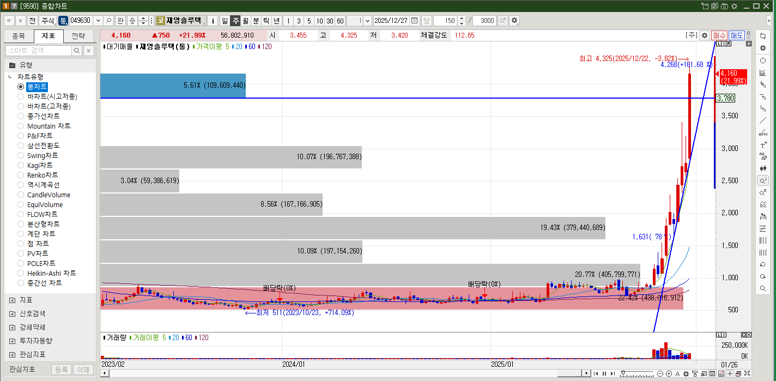
Task: Click the stock search magnifier icon
Action: (109, 21)
